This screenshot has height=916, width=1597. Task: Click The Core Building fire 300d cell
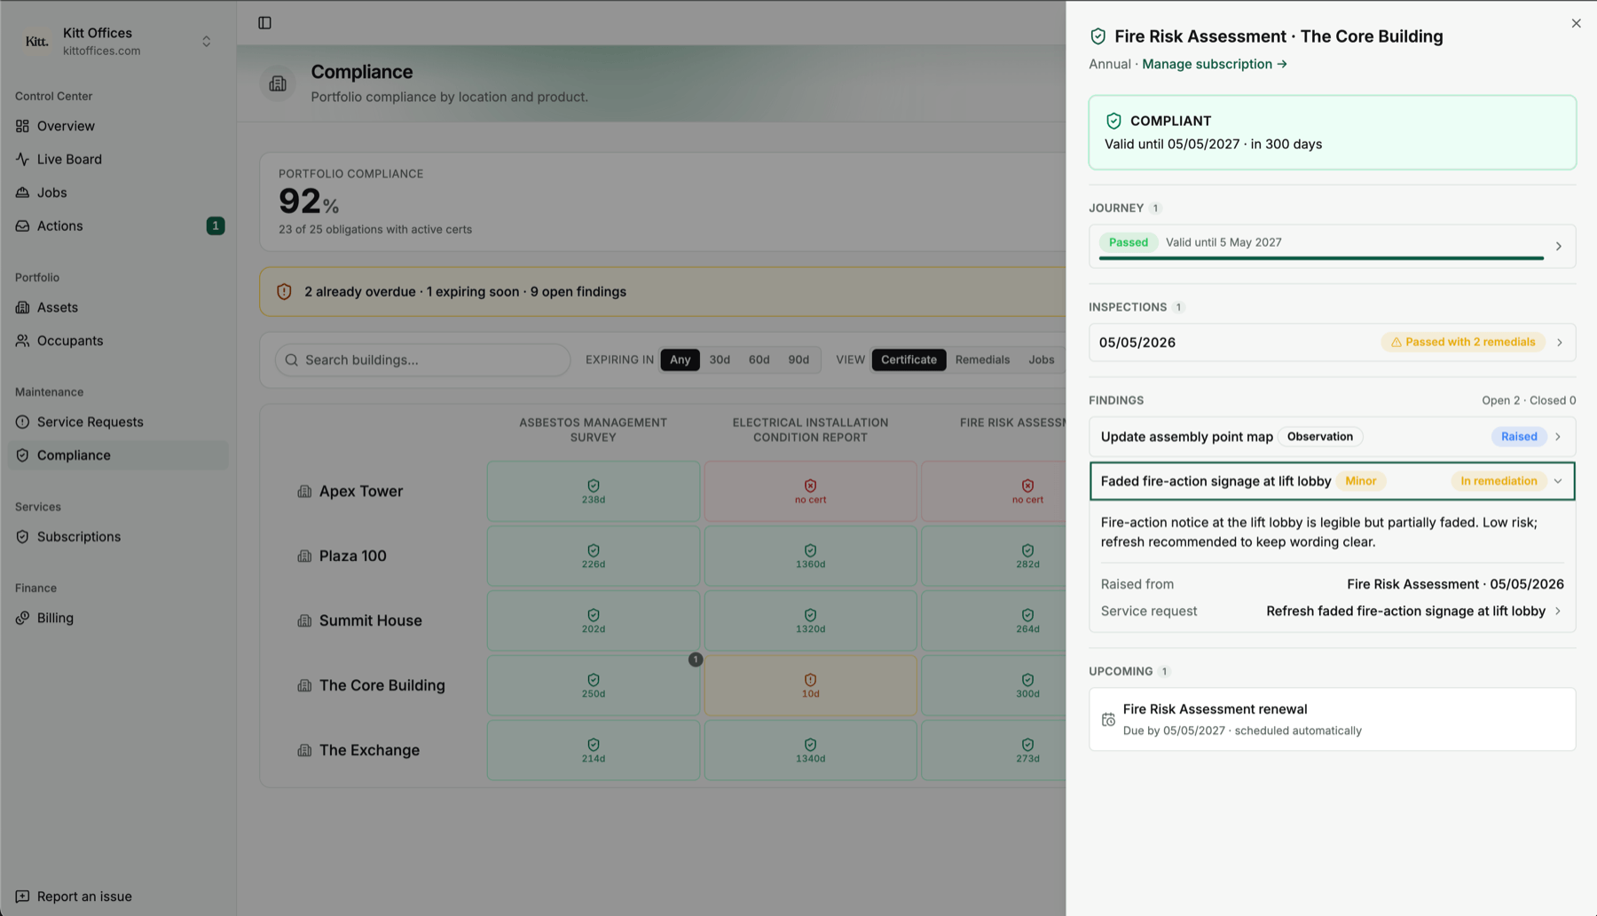pos(994,685)
